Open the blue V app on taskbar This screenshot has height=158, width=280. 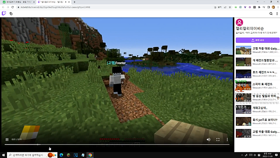(76, 155)
